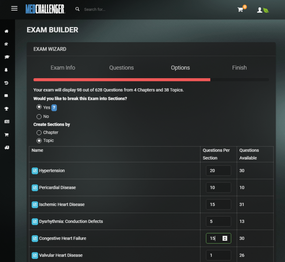Open the notifications bell sidebar icon
Screen dimensions: 285x262
6,70
